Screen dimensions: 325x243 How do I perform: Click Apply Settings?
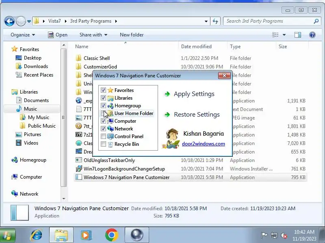(194, 94)
